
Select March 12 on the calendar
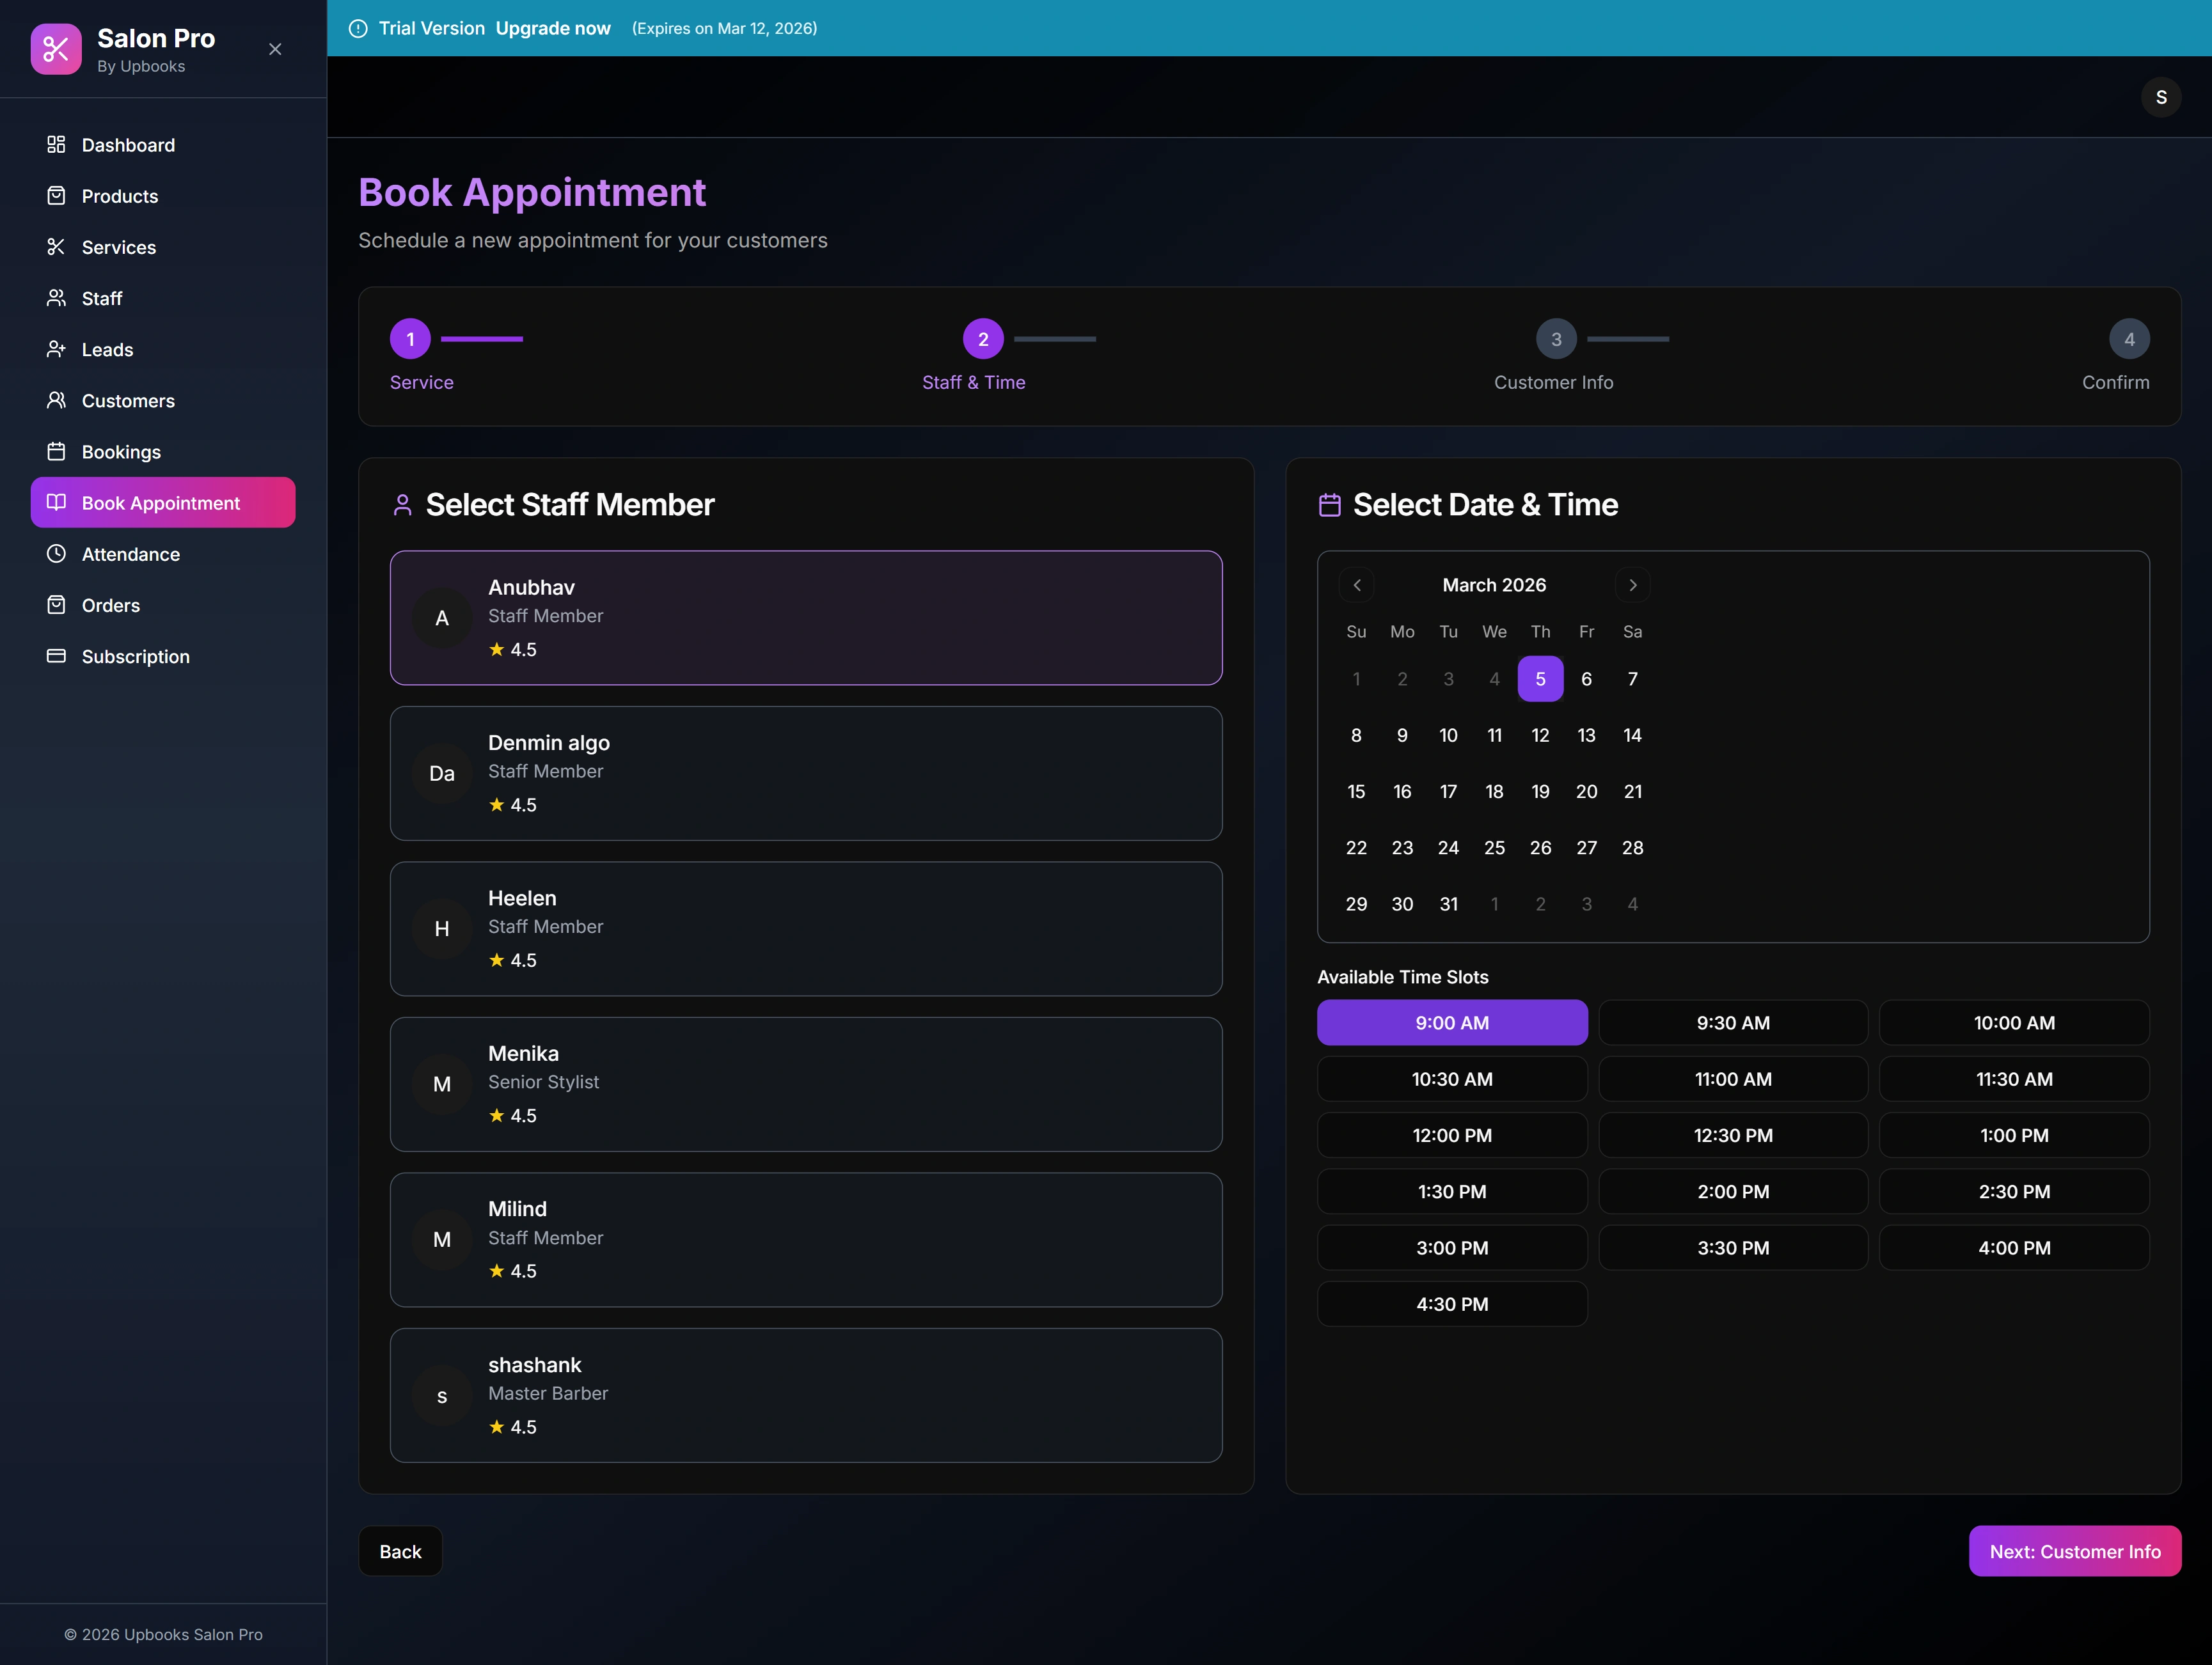click(1540, 735)
